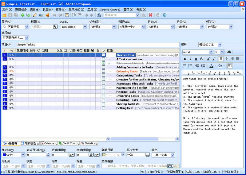The height and width of the screenshot is (175, 246).
Task: Check the box for 'This is a Task'
Action: (x=104, y=55)
